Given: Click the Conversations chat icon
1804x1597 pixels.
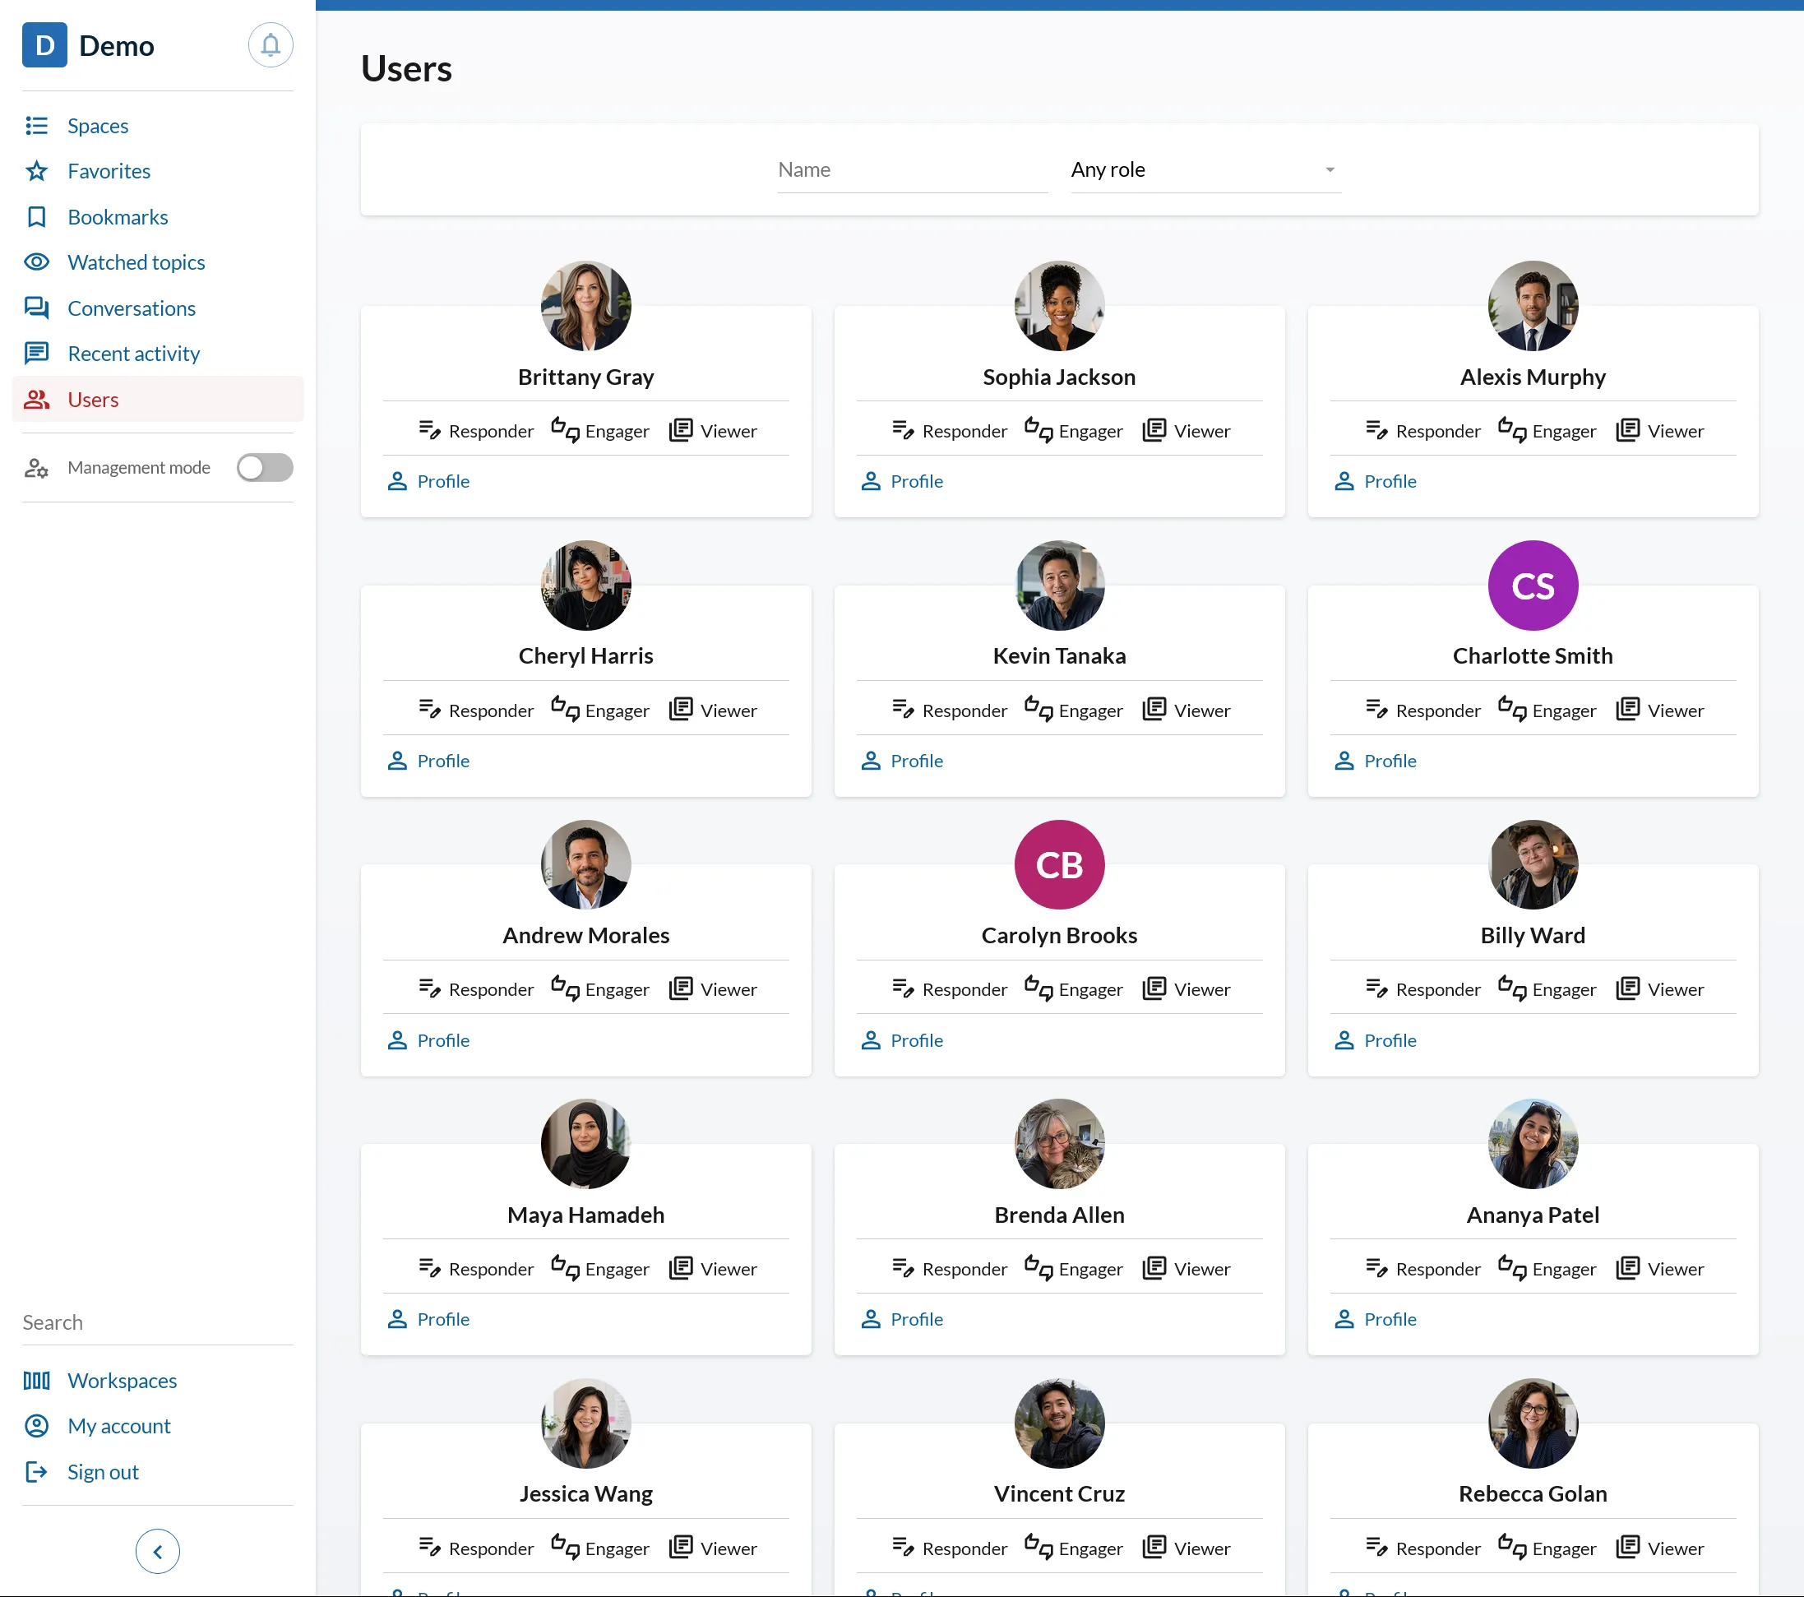Looking at the screenshot, I should [36, 308].
